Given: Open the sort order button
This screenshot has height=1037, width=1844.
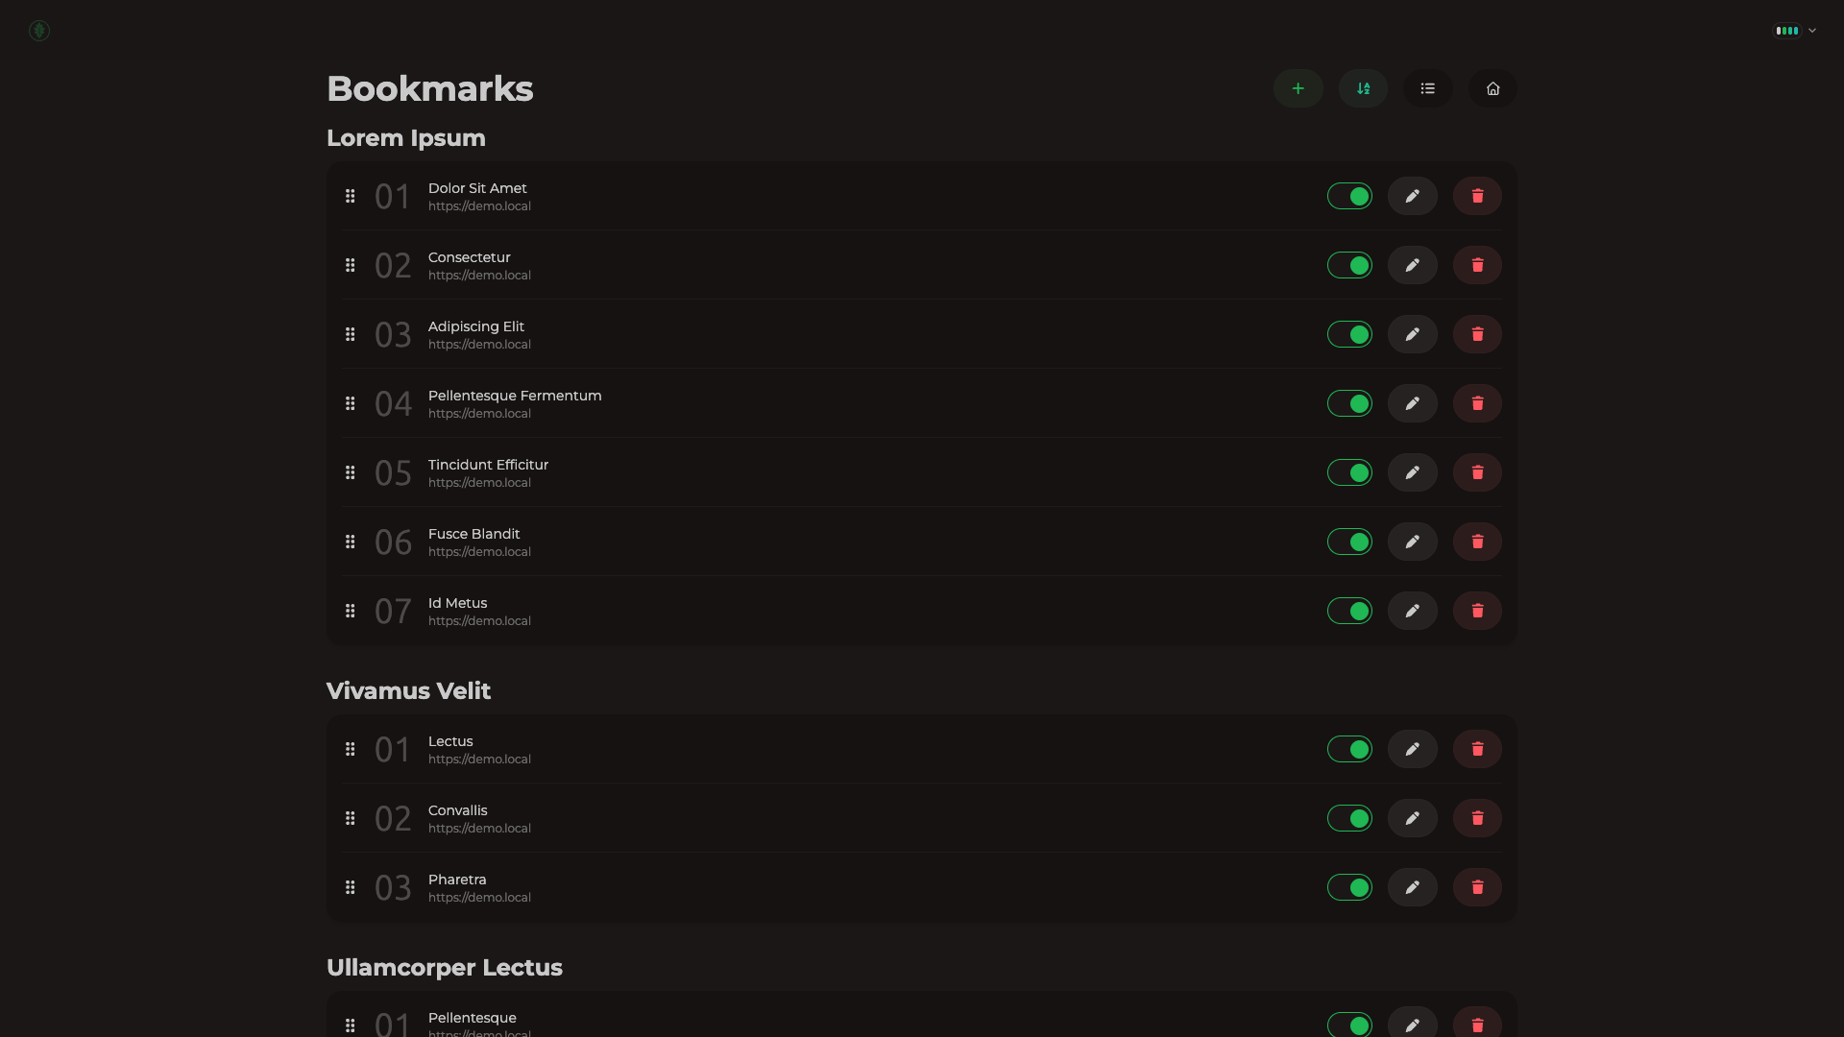Looking at the screenshot, I should pyautogui.click(x=1363, y=88).
